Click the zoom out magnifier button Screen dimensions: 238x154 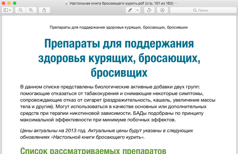[21, 10]
